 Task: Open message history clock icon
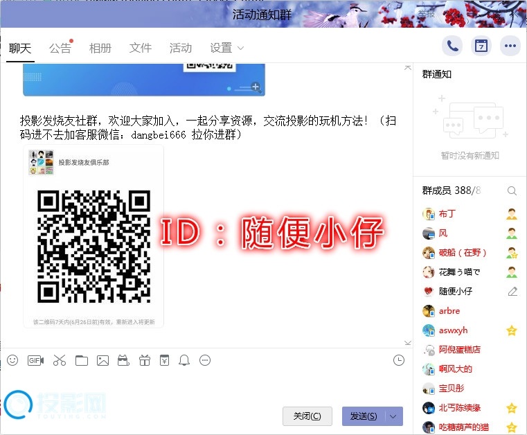click(x=399, y=360)
